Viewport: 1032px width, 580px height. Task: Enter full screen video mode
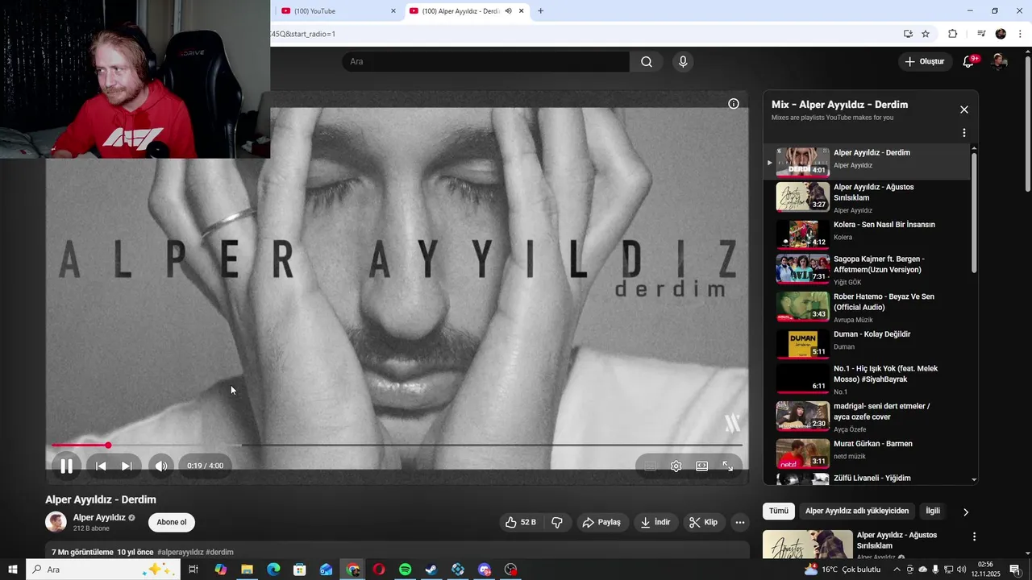coord(728,466)
